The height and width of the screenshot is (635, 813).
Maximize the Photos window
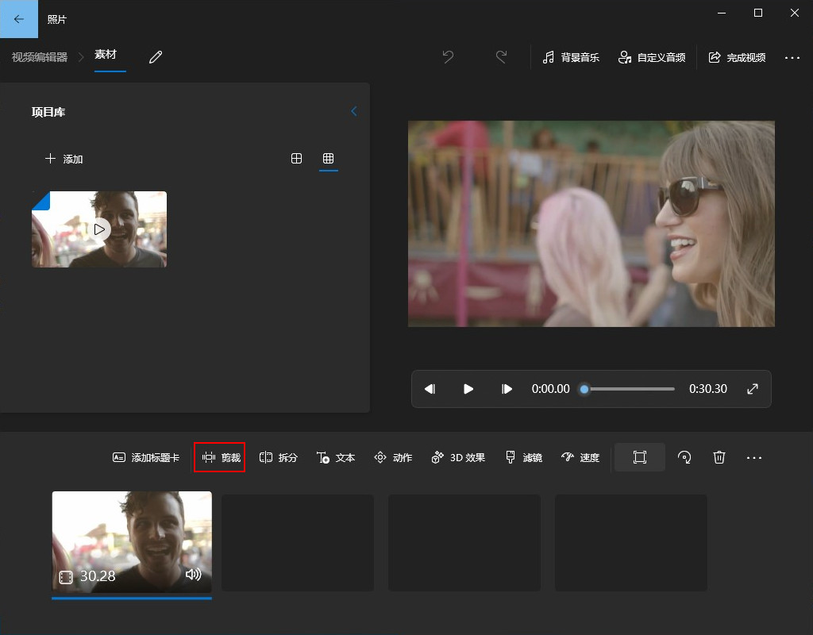[758, 13]
